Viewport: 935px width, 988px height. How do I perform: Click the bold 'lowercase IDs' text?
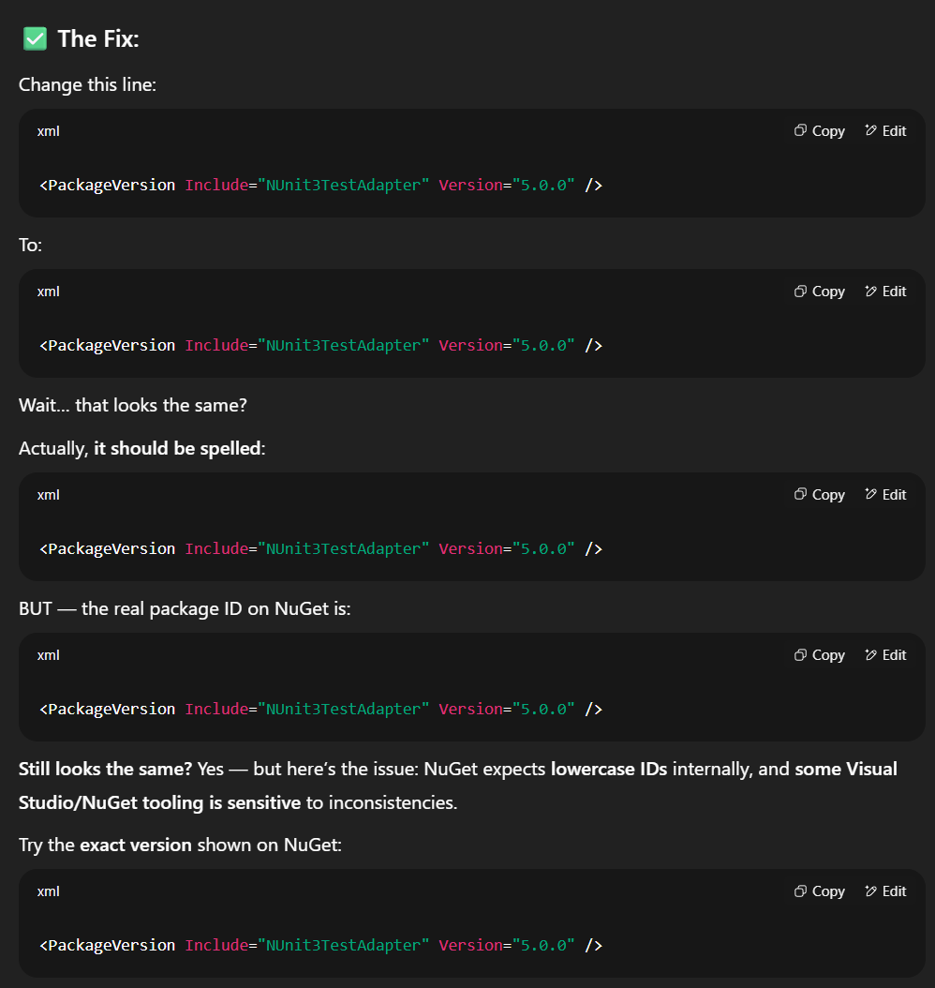(x=609, y=769)
